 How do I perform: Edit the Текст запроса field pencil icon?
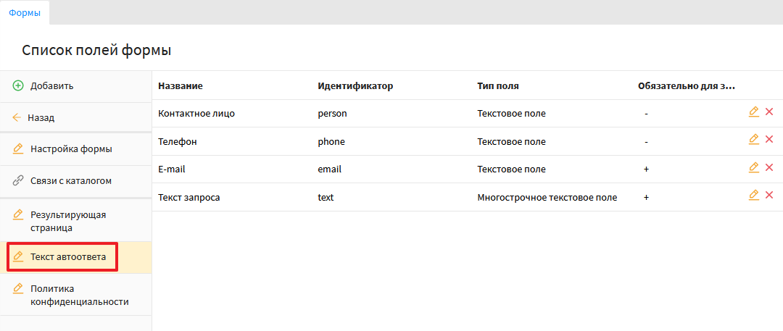pyautogui.click(x=753, y=196)
